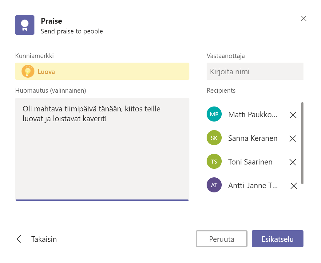Click the Kirjoita nimi recipient field
Image resolution: width=321 pixels, height=263 pixels.
[255, 72]
